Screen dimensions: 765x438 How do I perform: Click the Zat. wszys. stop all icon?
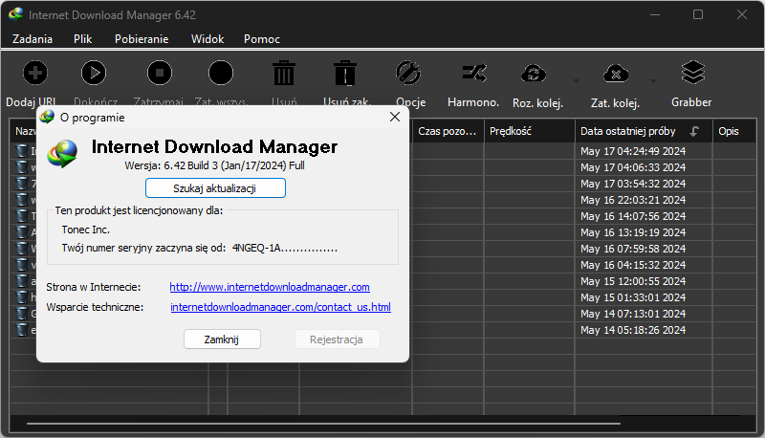click(221, 74)
